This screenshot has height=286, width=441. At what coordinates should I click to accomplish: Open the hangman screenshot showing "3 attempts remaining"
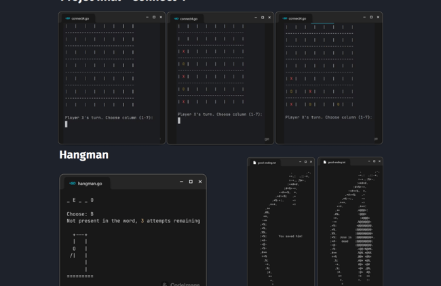(x=133, y=230)
